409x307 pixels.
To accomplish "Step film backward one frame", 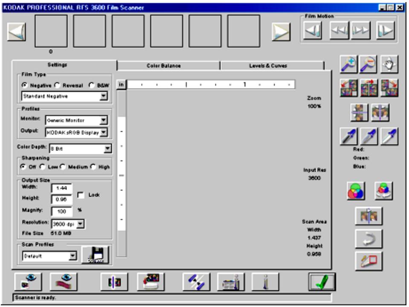I will pyautogui.click(x=313, y=30).
